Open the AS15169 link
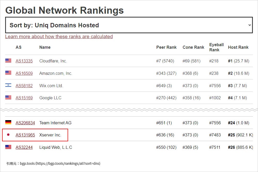Screen dimensions: 258x172 point(24,98)
